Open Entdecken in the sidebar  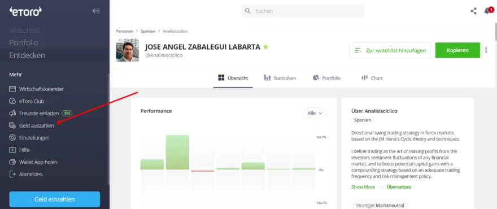tap(27, 55)
